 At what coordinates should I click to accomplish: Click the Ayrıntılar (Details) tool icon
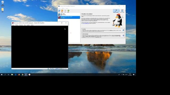coord(123,30)
